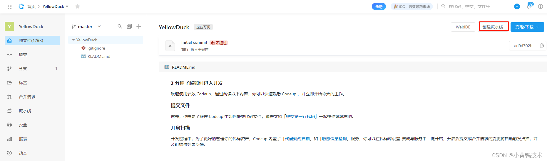This screenshot has width=547, height=161.
Task: Open the help question mark icon
Action: pos(541,6)
